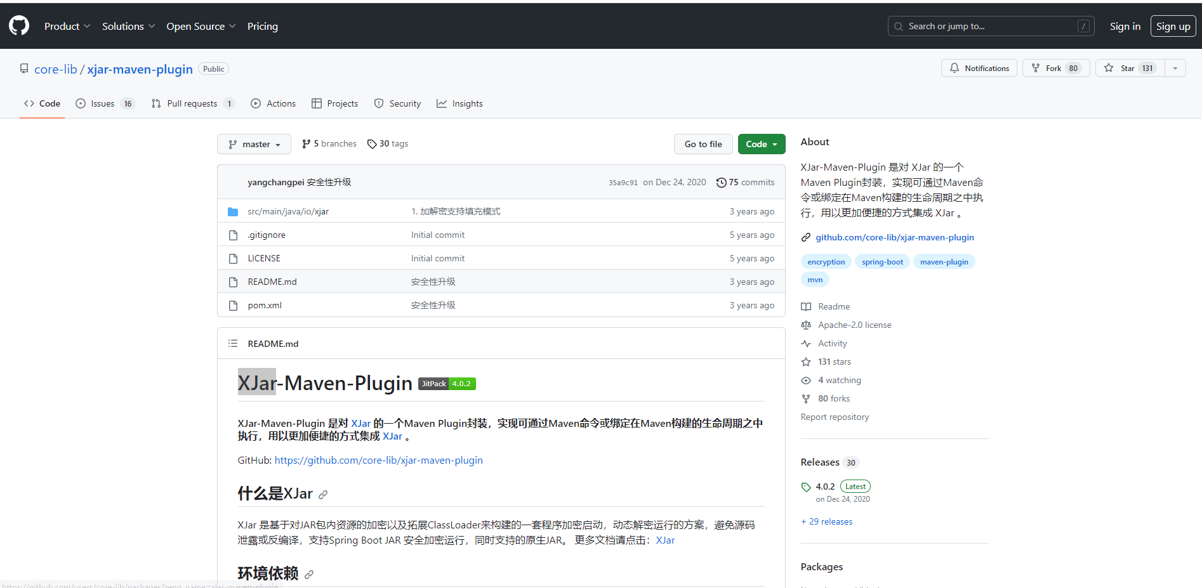Fork the repository
Screen dimensions: 1202x588
(1056, 68)
